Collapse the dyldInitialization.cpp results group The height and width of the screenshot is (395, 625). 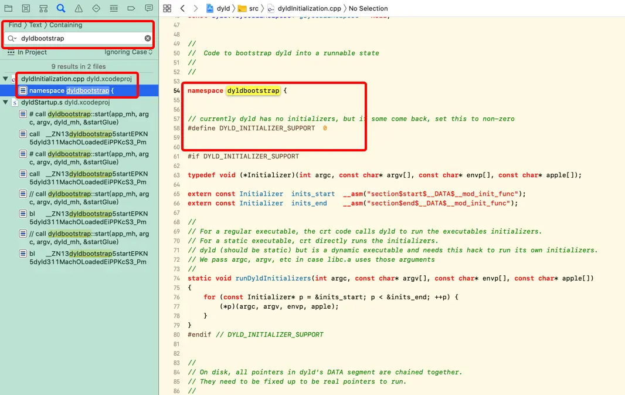[6, 79]
